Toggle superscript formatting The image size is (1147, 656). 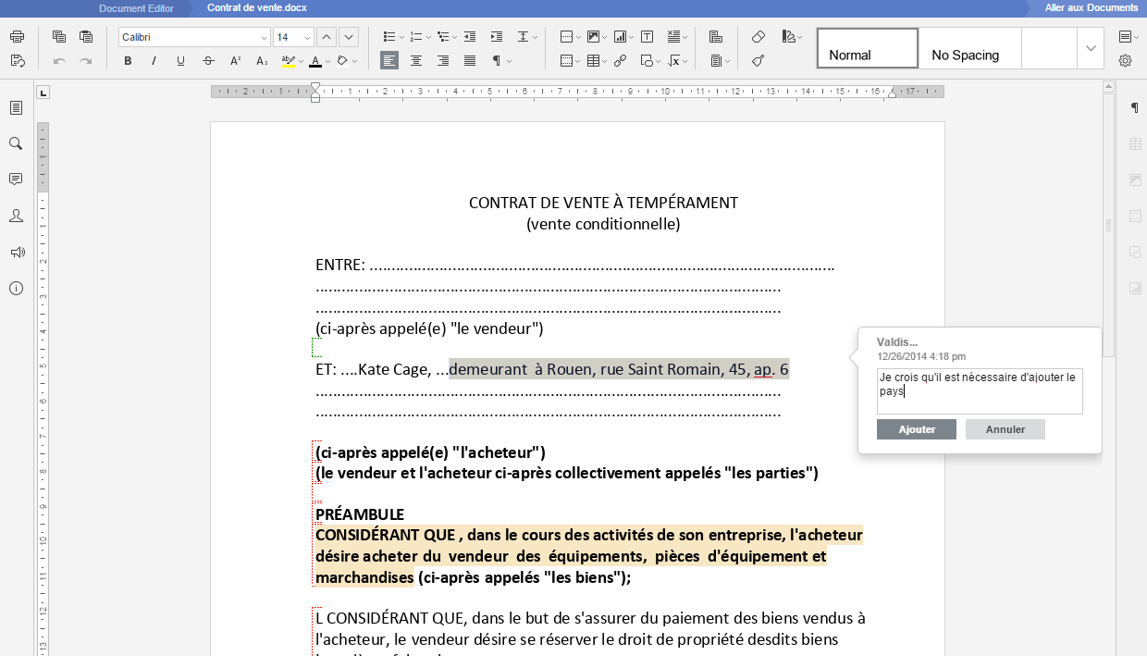click(x=235, y=61)
